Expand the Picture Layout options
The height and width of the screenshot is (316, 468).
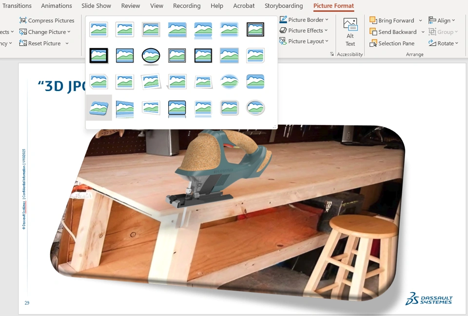tap(304, 41)
